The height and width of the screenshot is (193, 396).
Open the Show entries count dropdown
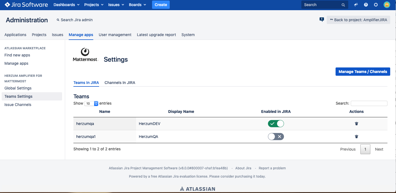[x=92, y=104]
